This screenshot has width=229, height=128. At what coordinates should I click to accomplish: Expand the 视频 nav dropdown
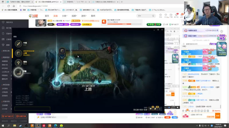pos(74,16)
